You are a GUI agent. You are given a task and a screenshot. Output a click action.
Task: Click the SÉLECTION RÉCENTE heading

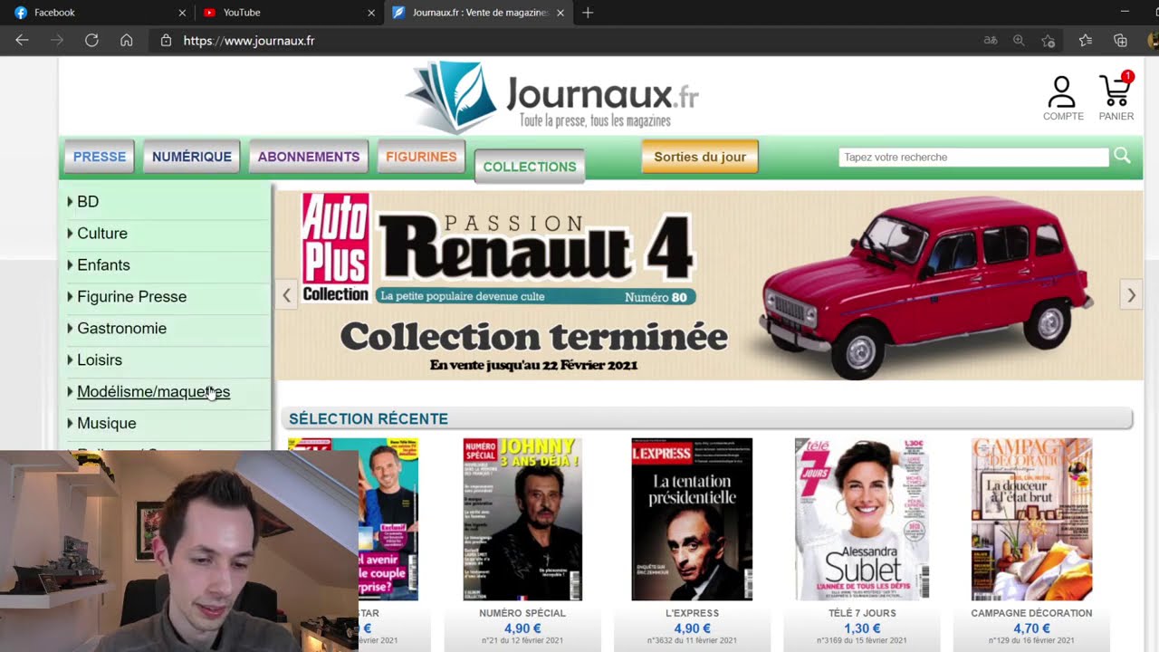[369, 418]
